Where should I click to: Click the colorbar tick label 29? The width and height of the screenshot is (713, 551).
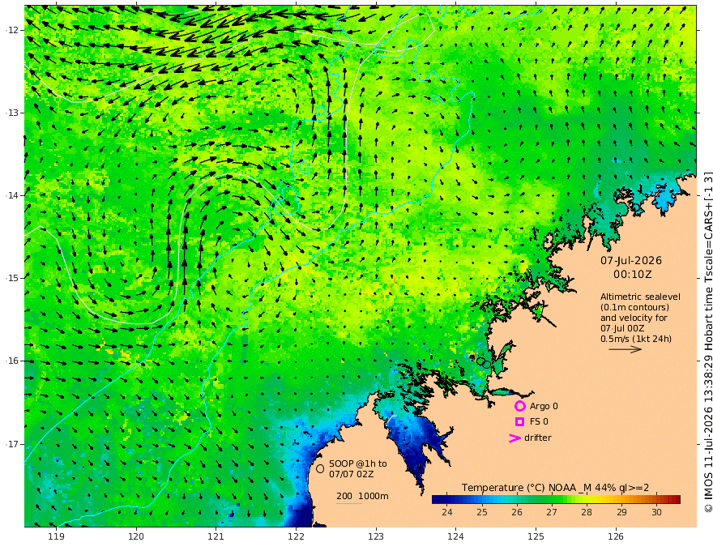click(621, 512)
